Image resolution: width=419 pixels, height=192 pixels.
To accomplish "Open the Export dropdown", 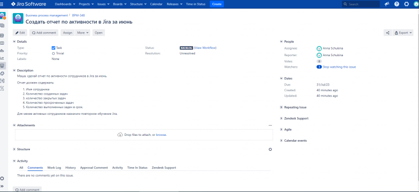I will pos(403,33).
